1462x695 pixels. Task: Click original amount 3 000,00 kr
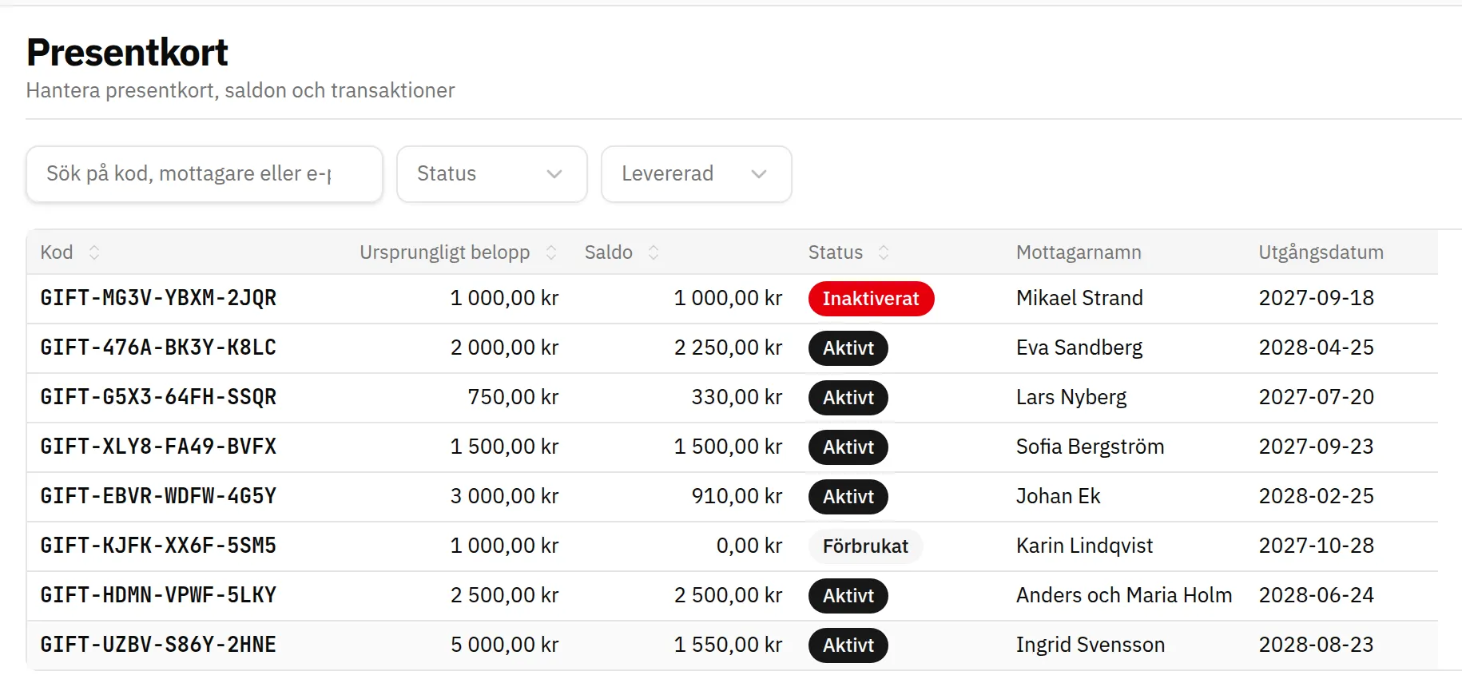pos(504,496)
